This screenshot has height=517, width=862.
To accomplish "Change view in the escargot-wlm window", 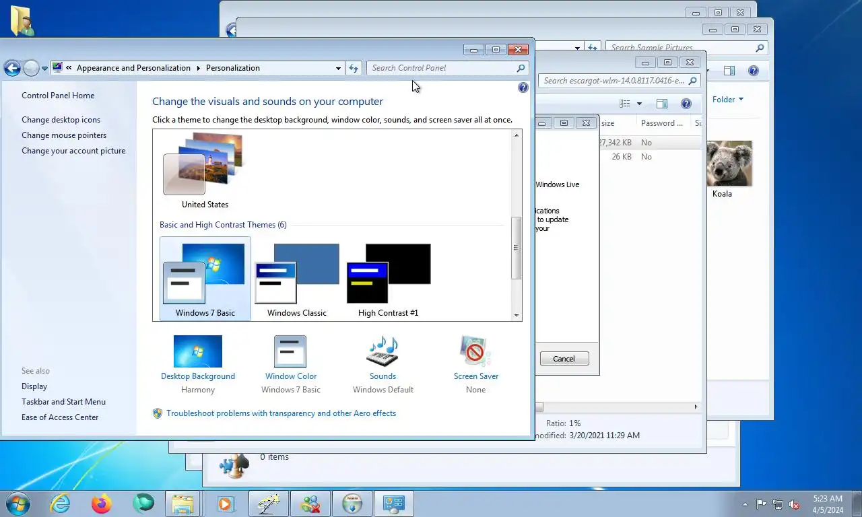I will pyautogui.click(x=625, y=104).
